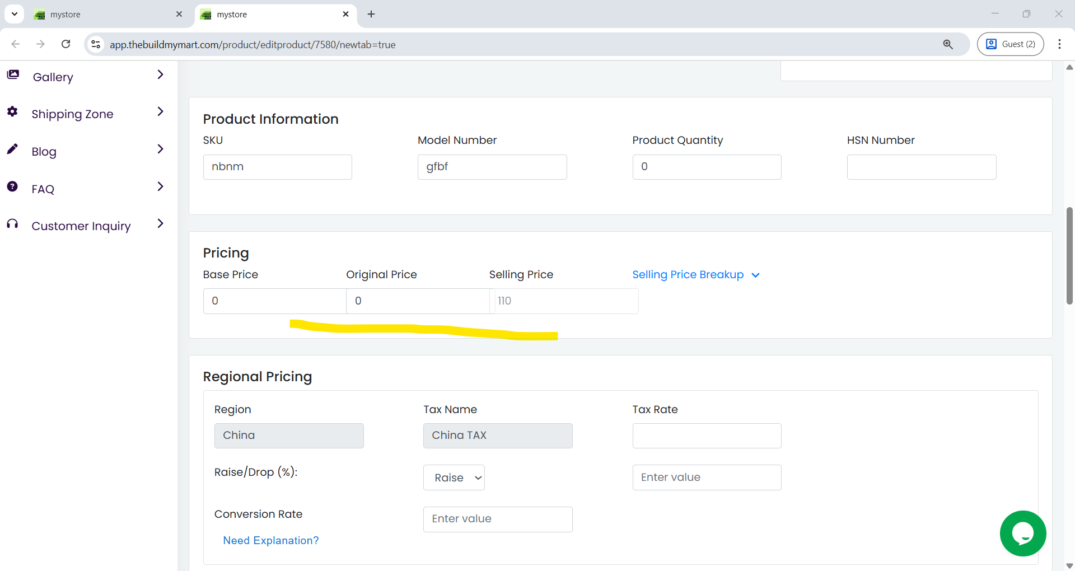Click the Selling Price Breakup link
The image size is (1075, 571).
pos(688,275)
